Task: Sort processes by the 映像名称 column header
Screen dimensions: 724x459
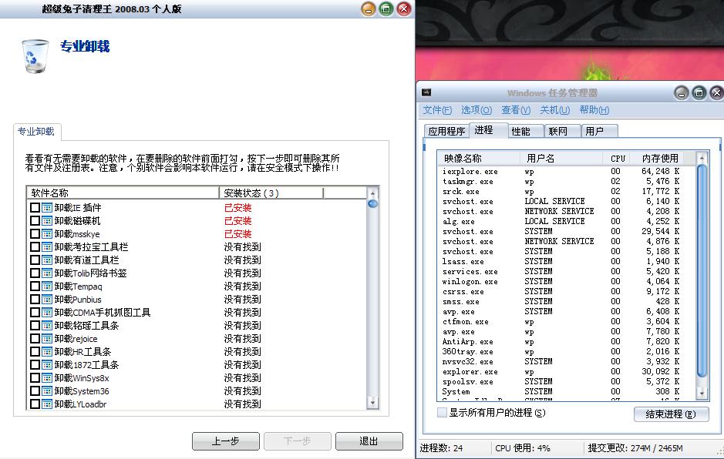Action: [478, 158]
